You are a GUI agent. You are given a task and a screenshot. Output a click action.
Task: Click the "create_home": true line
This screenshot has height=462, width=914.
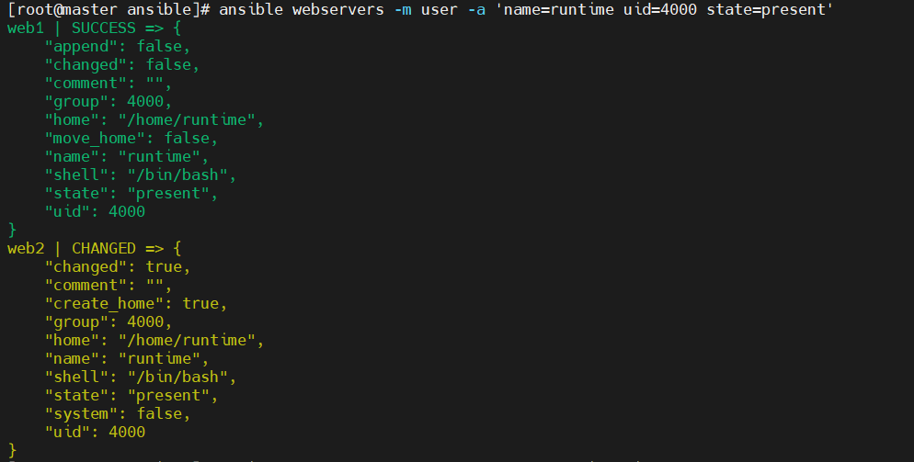coord(136,303)
